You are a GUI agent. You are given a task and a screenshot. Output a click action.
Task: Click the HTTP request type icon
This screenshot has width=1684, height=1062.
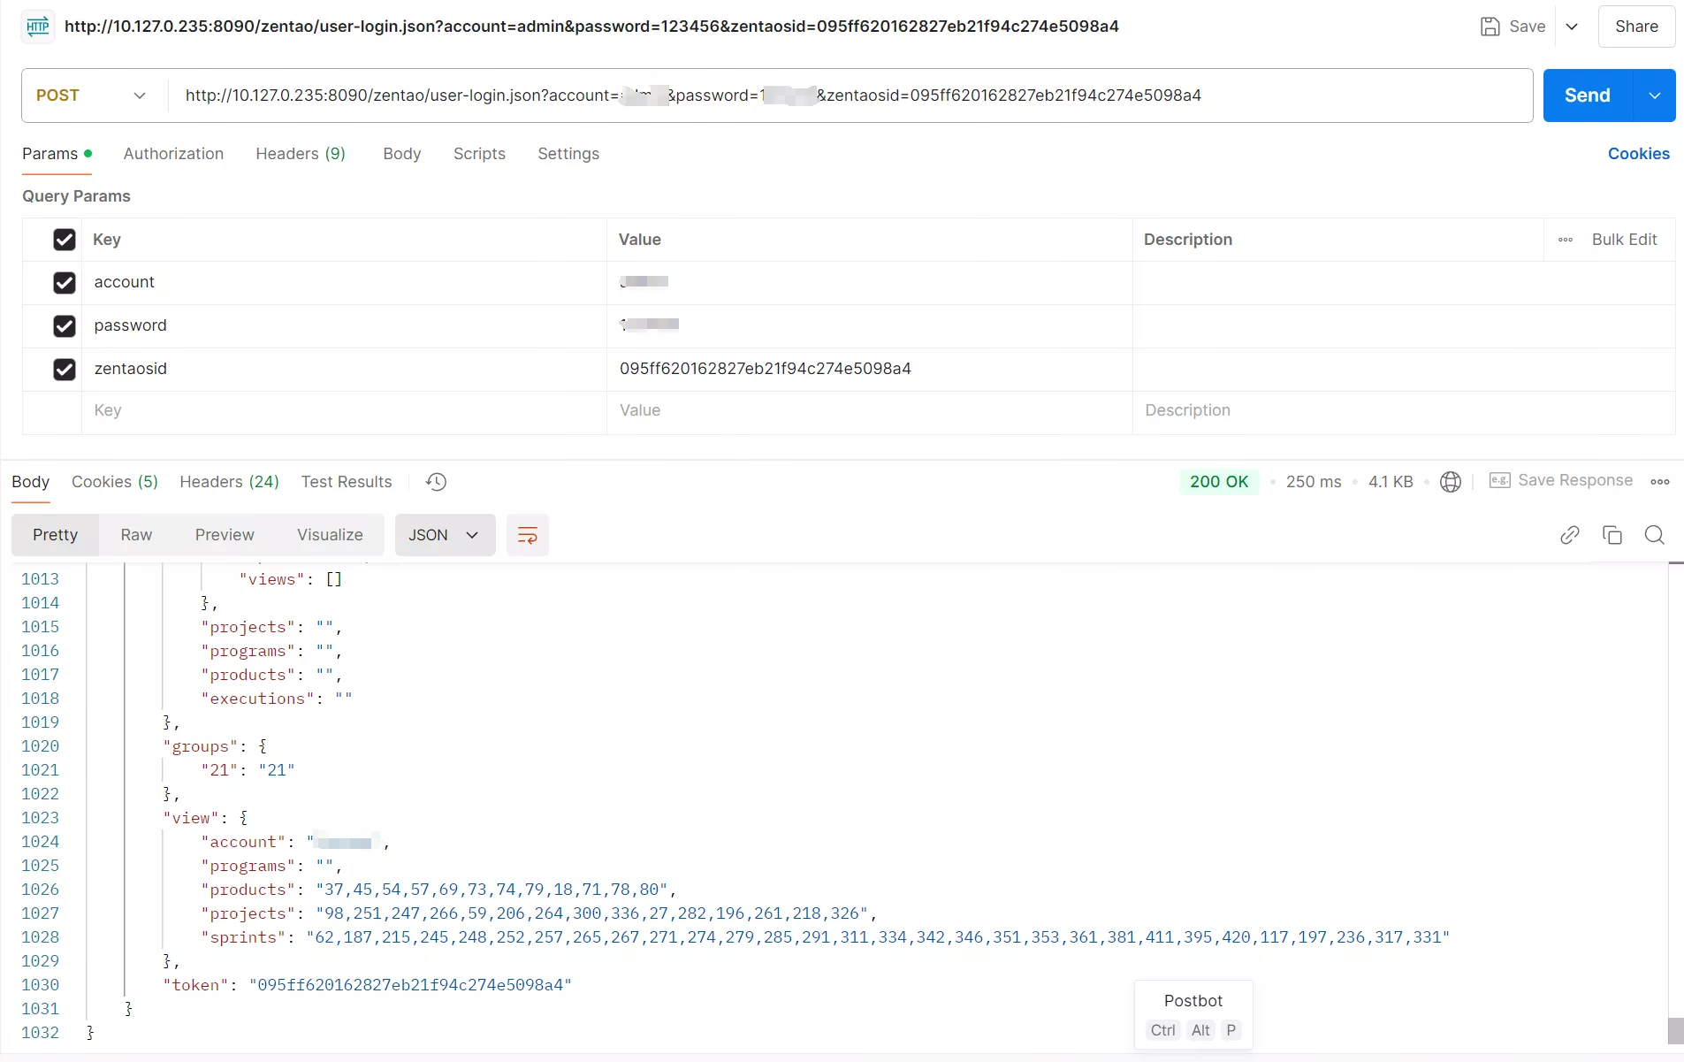[x=37, y=27]
